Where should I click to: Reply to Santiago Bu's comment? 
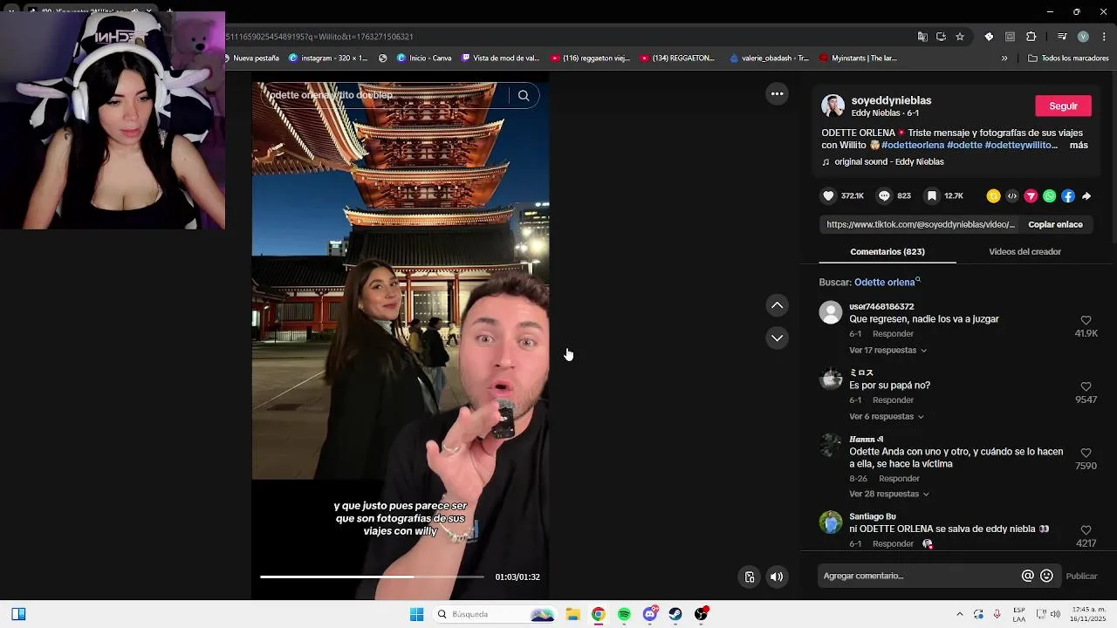(893, 544)
